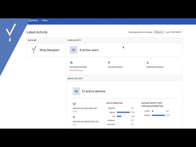Click the Latest Activity page heading
196x147 pixels.
(x=37, y=32)
